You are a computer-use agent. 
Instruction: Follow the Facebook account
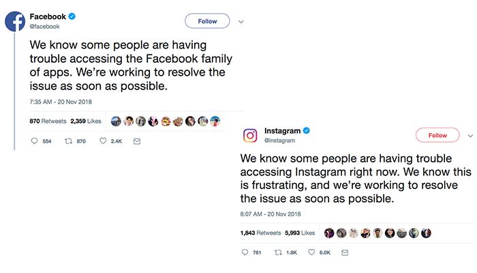click(207, 21)
